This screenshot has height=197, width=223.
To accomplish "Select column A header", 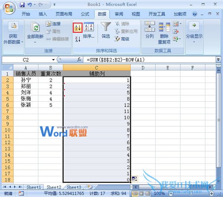I will (x=26, y=68).
